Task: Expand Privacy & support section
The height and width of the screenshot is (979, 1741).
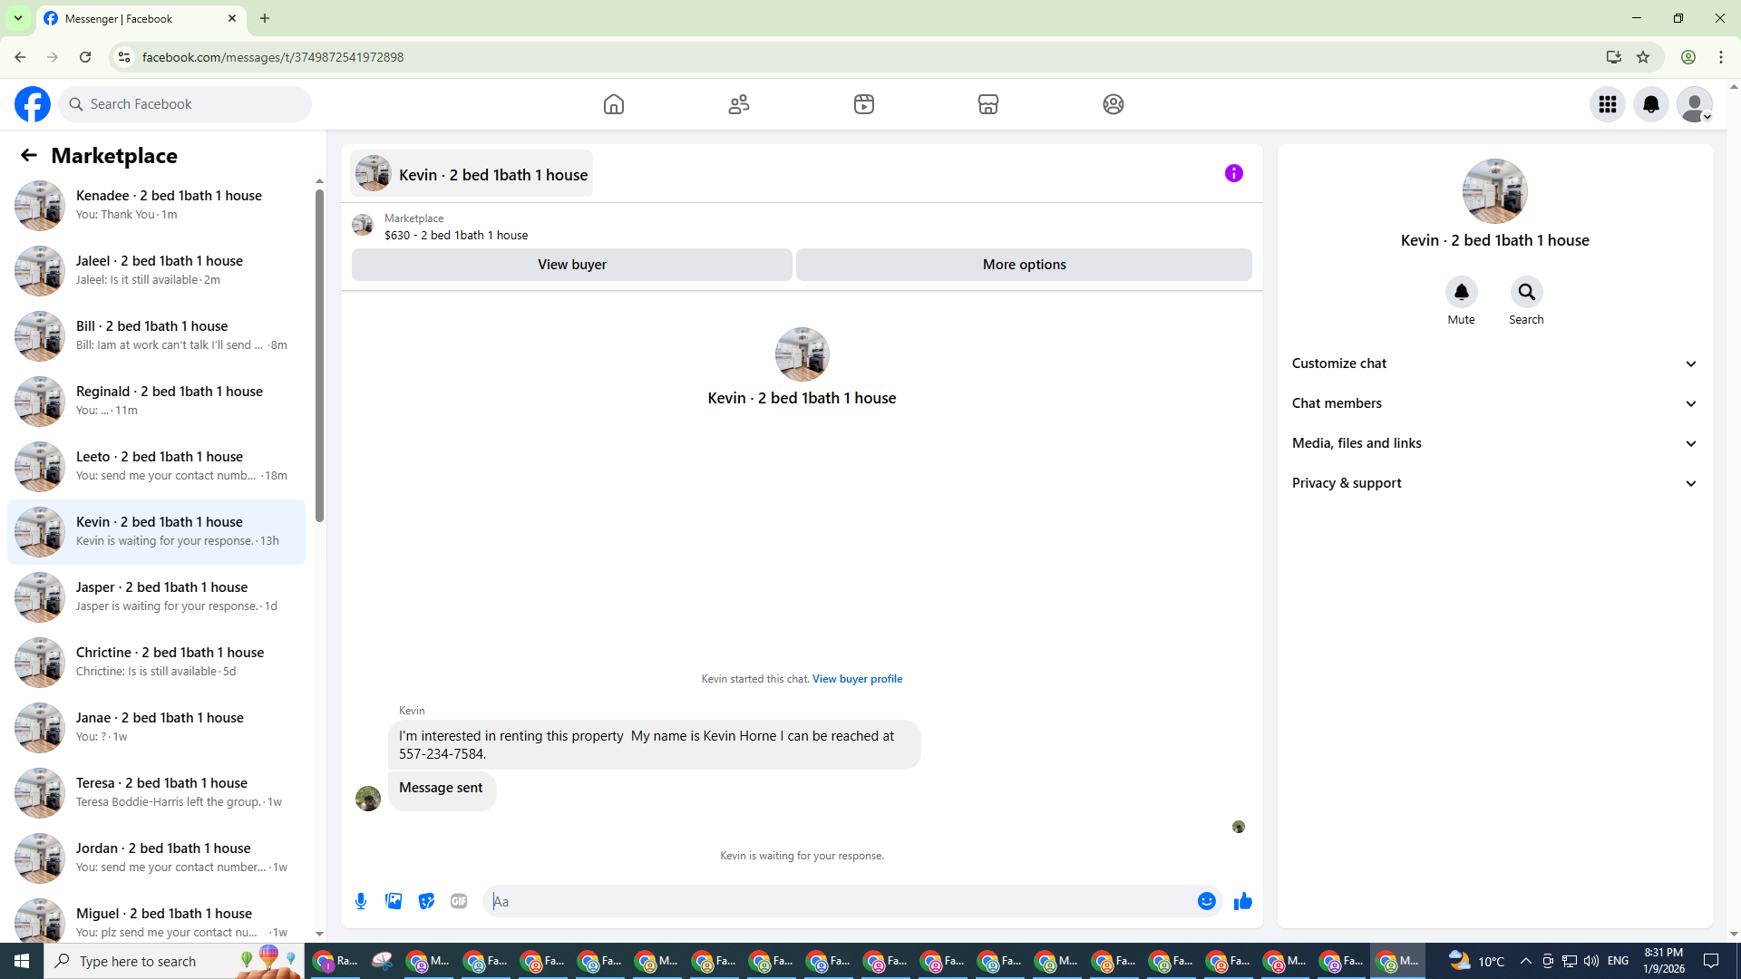Action: point(1493,483)
